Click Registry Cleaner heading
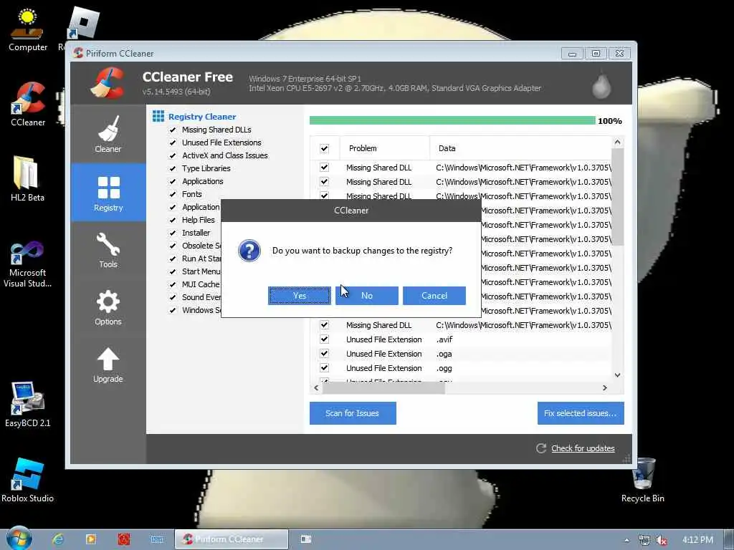 click(202, 117)
